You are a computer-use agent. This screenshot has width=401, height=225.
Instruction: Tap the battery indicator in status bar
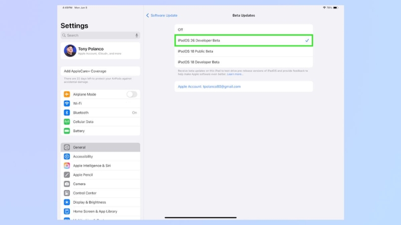[335, 7]
